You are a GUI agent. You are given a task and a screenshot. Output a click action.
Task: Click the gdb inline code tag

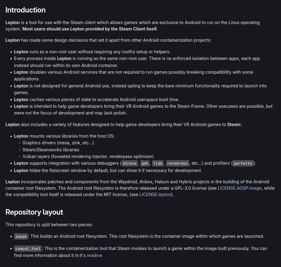pos(145,163)
